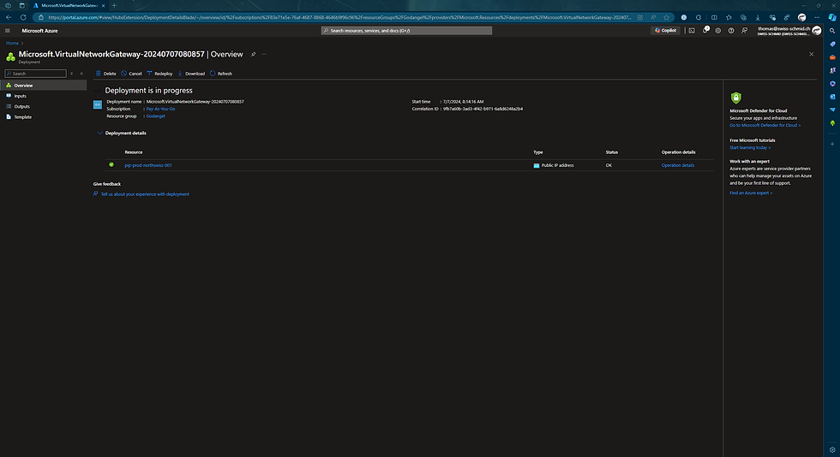The image size is (840, 457).
Task: Open Edge sidebar settings gear at bottom
Action: (832, 449)
